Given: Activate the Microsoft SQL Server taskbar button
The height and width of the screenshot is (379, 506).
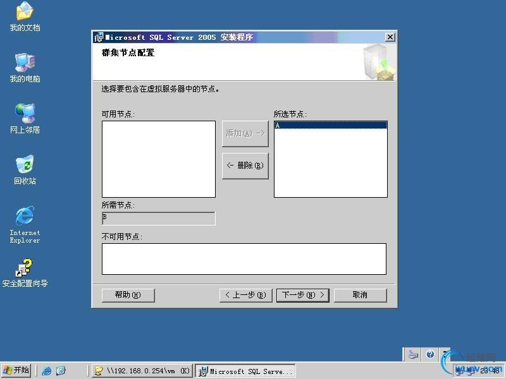Looking at the screenshot, I should [245, 371].
